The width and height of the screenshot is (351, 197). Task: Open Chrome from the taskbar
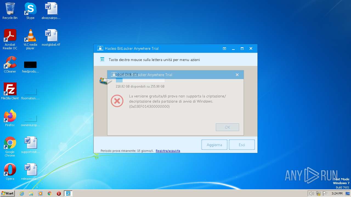pyautogui.click(x=50, y=193)
